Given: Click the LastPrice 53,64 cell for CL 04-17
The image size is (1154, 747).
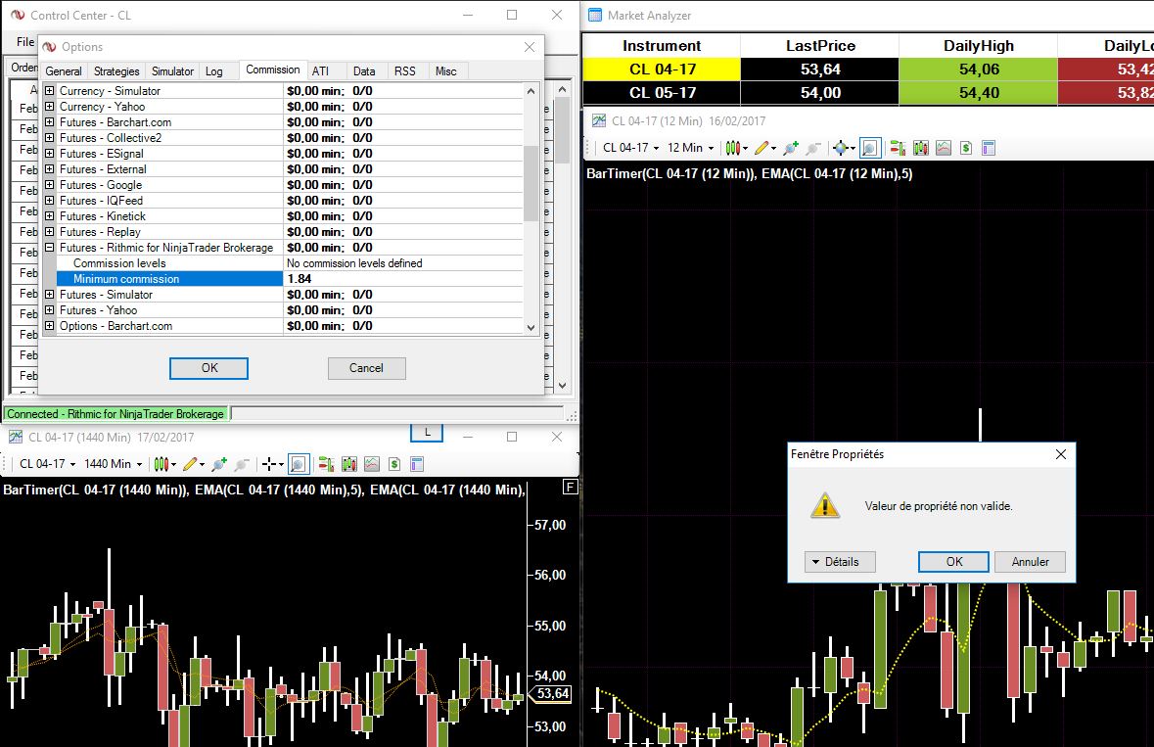Looking at the screenshot, I should coord(820,70).
